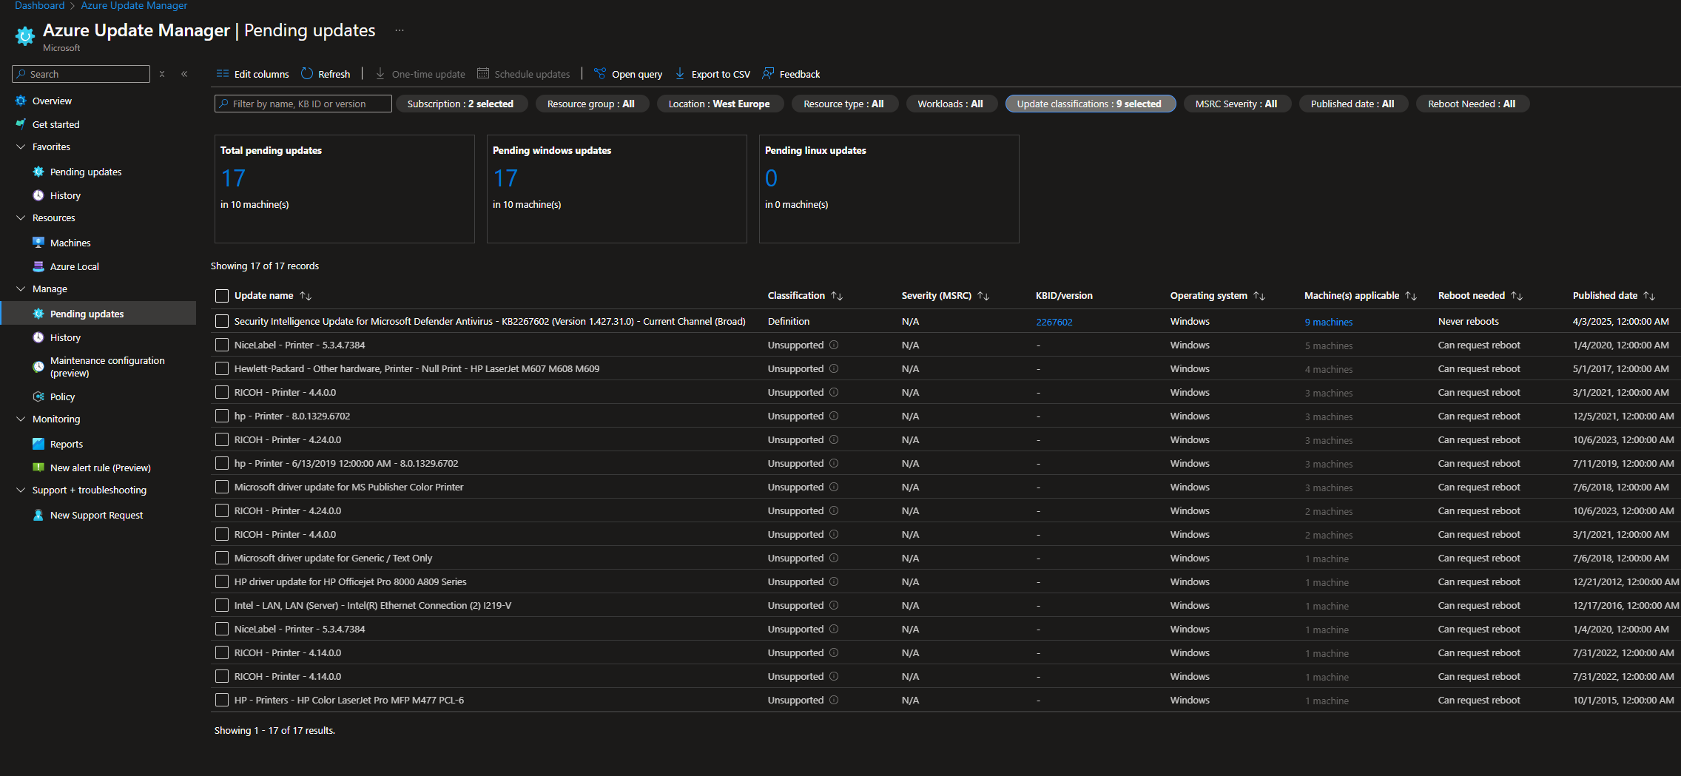The image size is (1681, 776).
Task: Sort by Reboot needed column arrows
Action: [1517, 296]
